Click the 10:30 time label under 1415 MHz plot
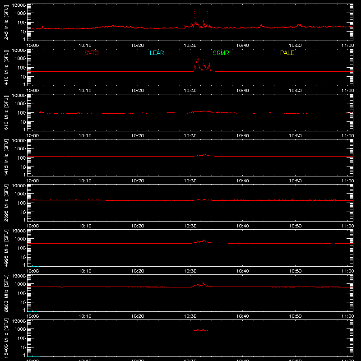The height and width of the screenshot is (361, 361). coord(190,181)
